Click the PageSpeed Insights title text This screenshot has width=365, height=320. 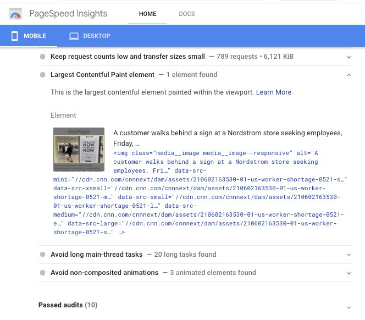[x=68, y=14]
